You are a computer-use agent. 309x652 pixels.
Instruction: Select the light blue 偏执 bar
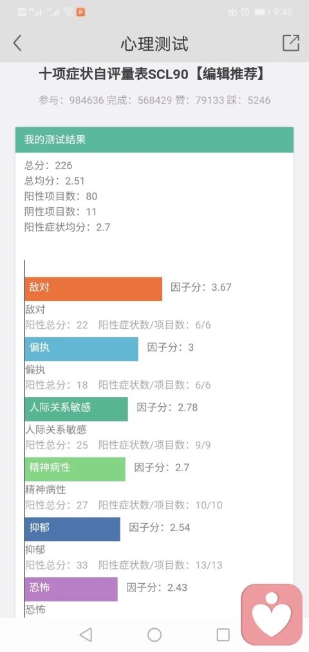pyautogui.click(x=82, y=349)
